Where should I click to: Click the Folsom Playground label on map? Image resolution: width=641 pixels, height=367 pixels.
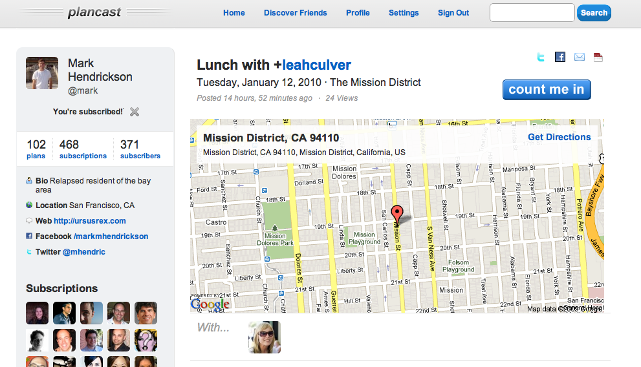[x=458, y=266]
